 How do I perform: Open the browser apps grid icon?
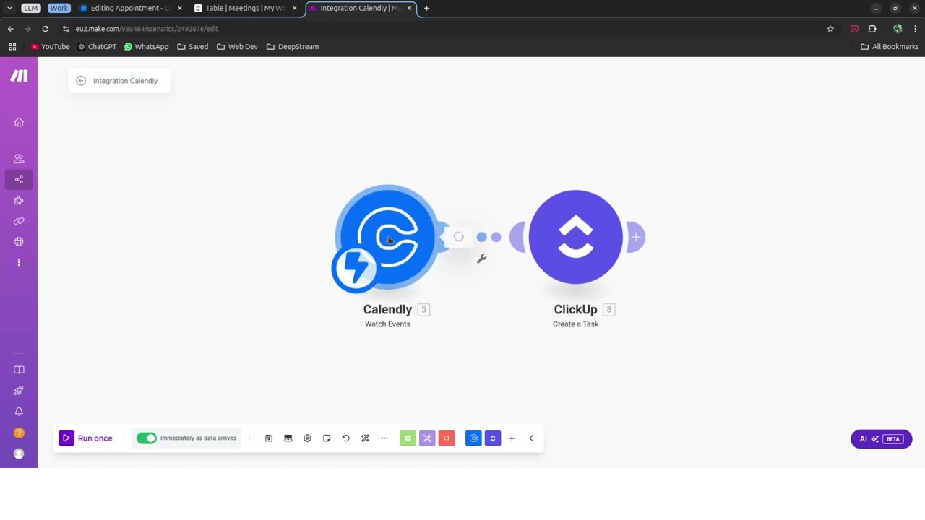[x=12, y=46]
